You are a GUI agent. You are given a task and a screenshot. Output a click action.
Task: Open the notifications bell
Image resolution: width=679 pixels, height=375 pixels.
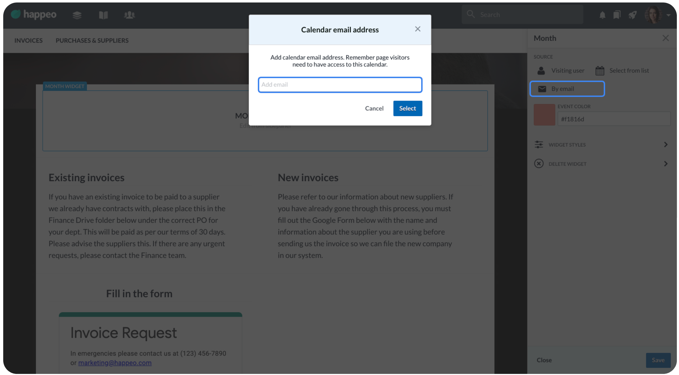click(x=602, y=15)
